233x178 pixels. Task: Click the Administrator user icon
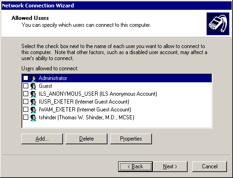coord(33,78)
